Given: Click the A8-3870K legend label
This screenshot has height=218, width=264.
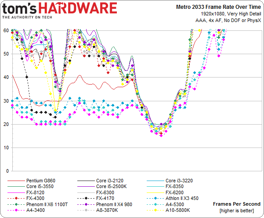Looking at the screenshot, I should (x=107, y=210).
